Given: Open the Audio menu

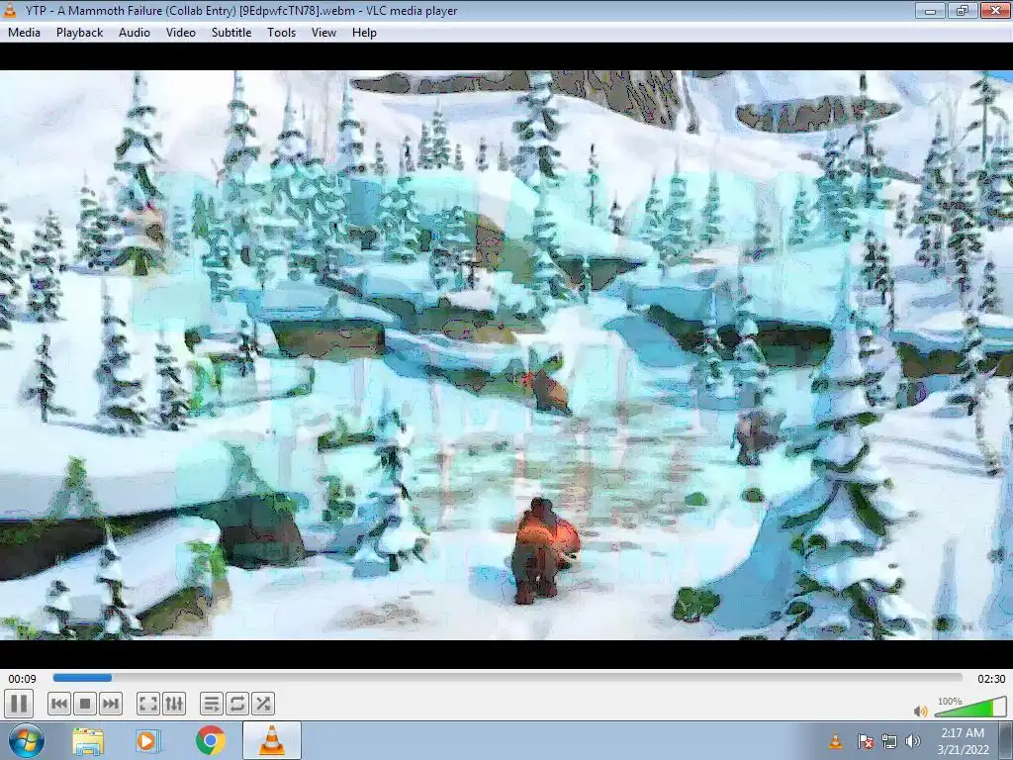Looking at the screenshot, I should [135, 33].
